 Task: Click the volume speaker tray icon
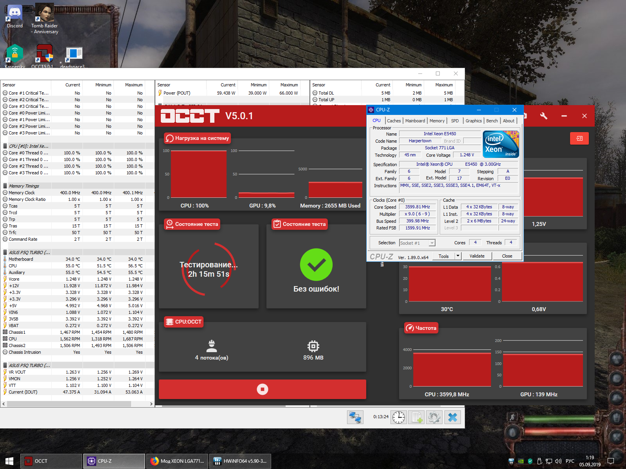click(558, 461)
